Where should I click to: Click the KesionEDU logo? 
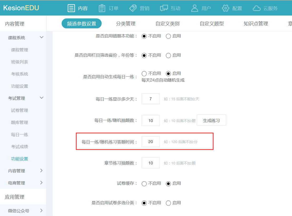coord(21,8)
